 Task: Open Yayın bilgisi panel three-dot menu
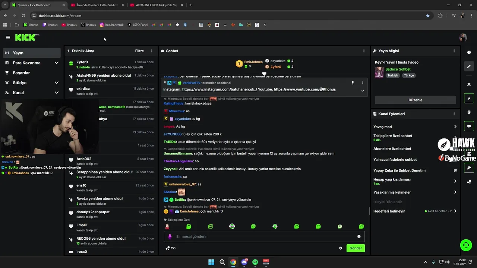click(454, 51)
